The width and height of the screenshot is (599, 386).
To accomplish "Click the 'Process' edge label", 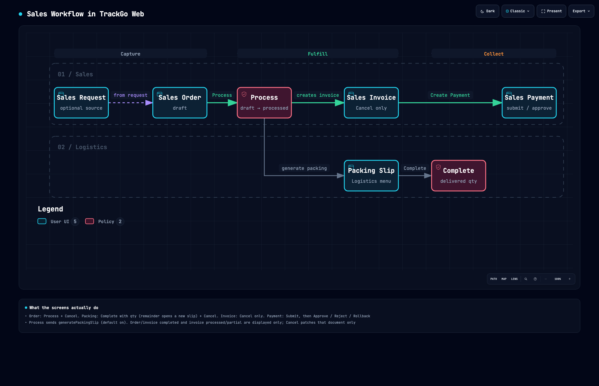I will click(x=222, y=95).
